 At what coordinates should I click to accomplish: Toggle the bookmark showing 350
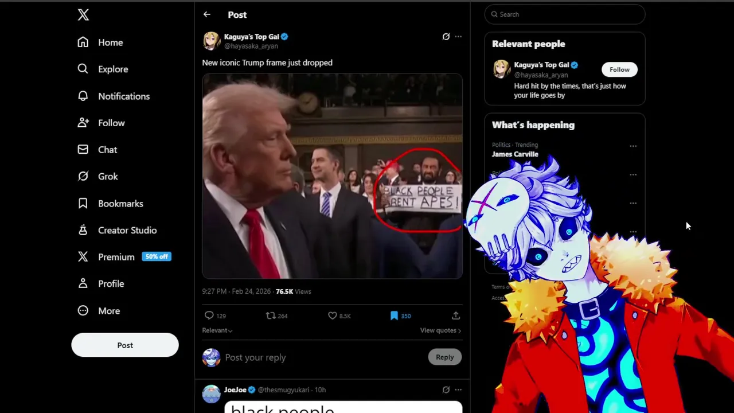pos(394,315)
